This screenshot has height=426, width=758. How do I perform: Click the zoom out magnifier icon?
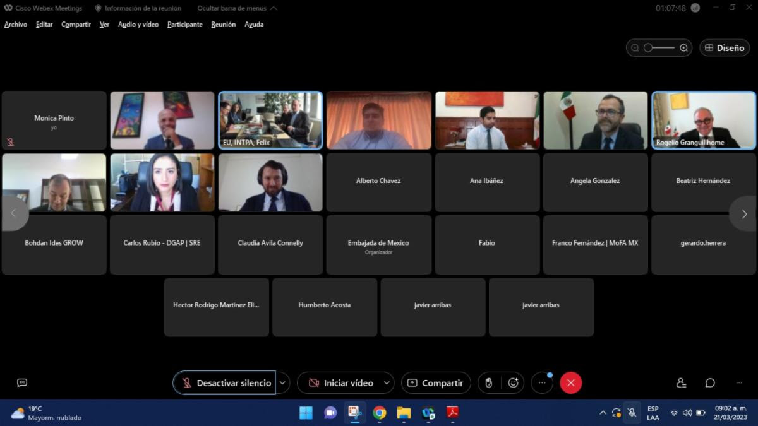click(x=635, y=48)
